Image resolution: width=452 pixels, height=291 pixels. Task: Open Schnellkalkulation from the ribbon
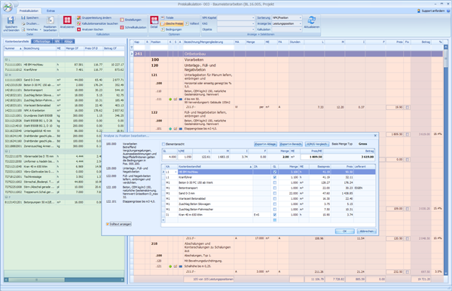tap(133, 27)
